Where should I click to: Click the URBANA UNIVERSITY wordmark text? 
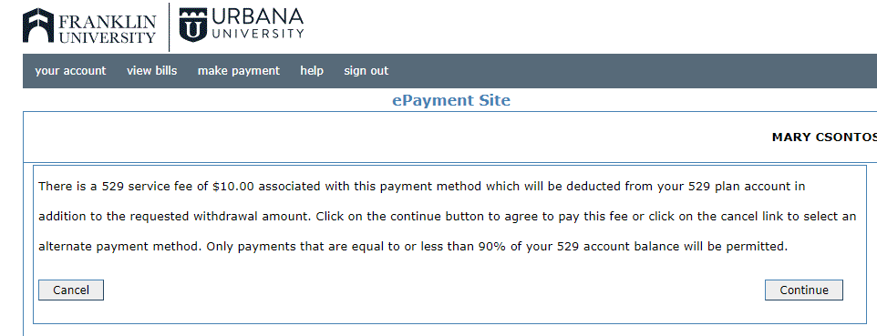[258, 24]
